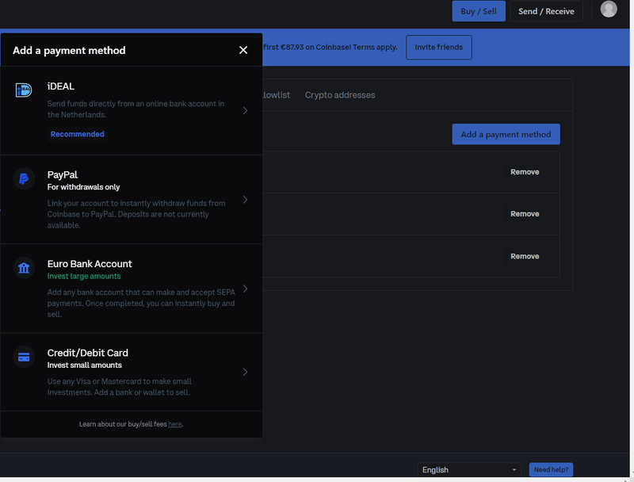Remove the third listed payment method
This screenshot has height=482, width=634.
(525, 256)
